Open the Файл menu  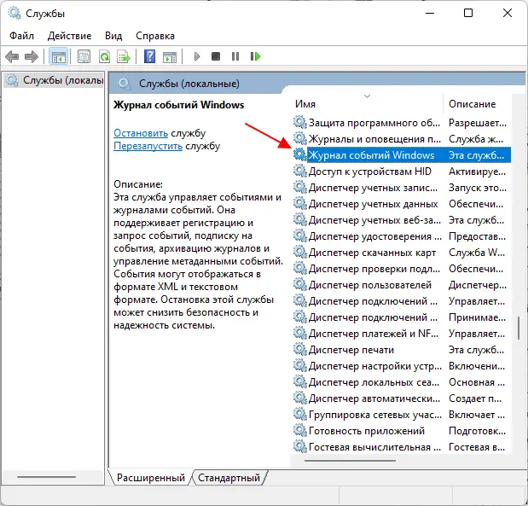tap(22, 36)
